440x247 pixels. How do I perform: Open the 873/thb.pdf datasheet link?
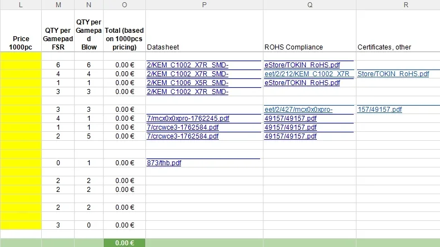pos(164,163)
